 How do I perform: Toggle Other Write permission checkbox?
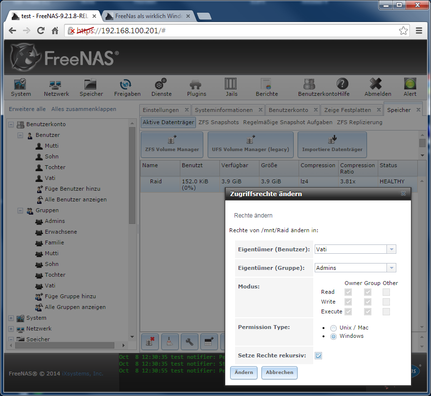click(386, 302)
